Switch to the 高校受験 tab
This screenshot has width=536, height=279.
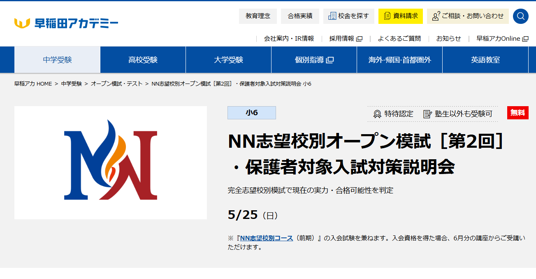pos(143,60)
